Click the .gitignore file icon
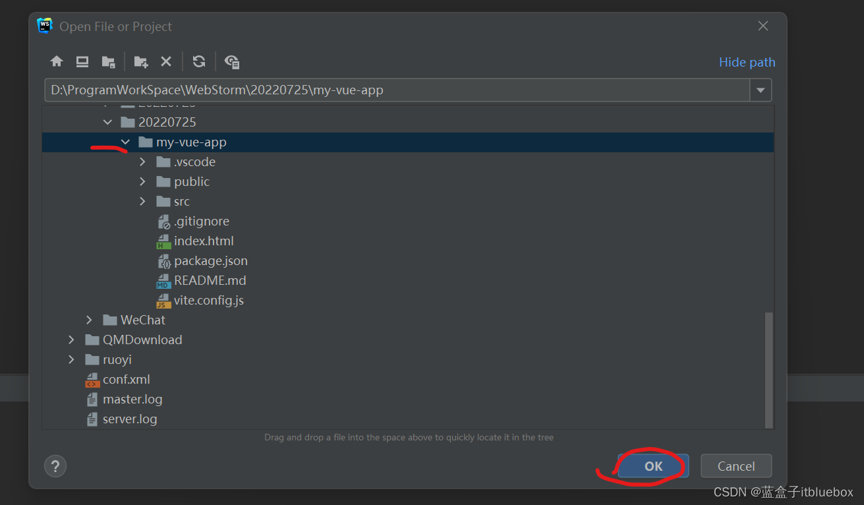The width and height of the screenshot is (864, 505). pos(164,222)
